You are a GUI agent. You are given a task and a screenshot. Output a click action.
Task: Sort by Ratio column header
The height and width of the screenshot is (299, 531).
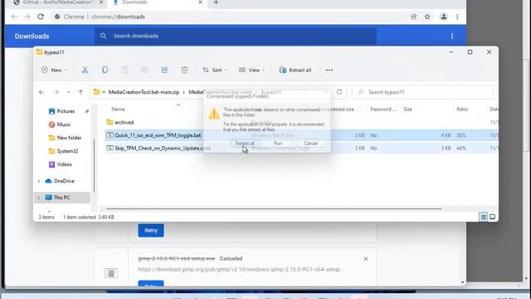coord(462,109)
